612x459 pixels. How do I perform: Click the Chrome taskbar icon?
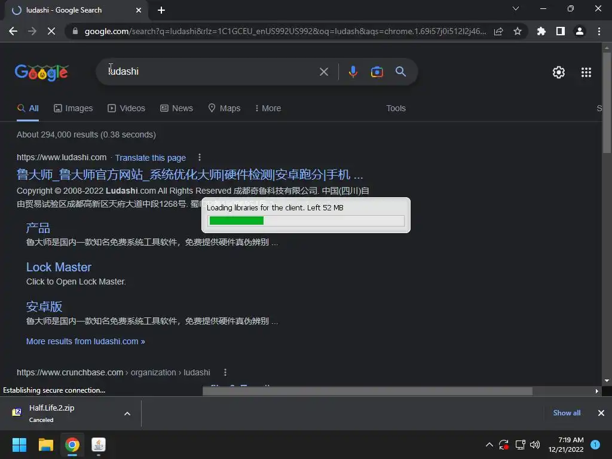click(x=72, y=445)
